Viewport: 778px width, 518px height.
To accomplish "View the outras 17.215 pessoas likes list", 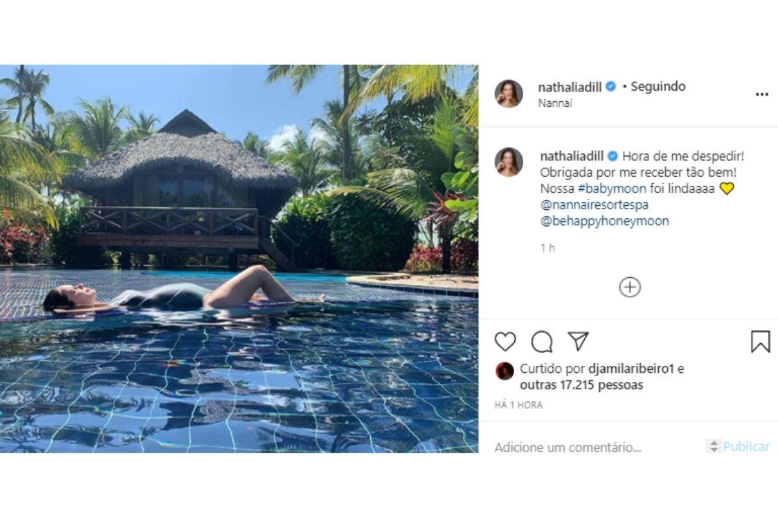I will tap(581, 385).
